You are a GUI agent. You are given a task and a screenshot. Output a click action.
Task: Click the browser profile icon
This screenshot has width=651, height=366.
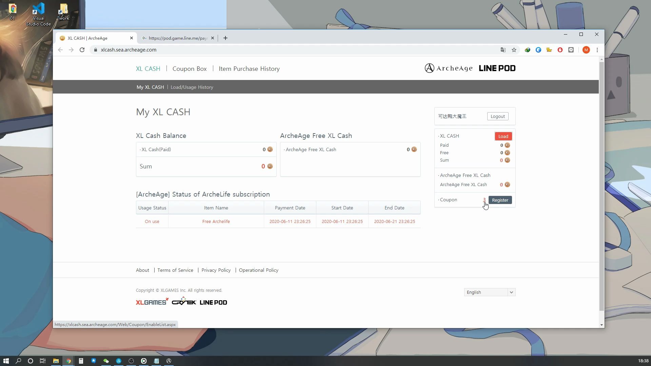(586, 49)
